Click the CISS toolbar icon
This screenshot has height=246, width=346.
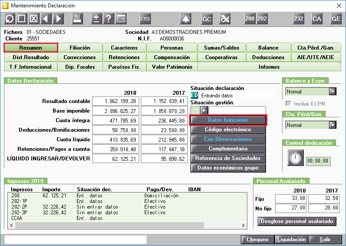click(x=145, y=19)
